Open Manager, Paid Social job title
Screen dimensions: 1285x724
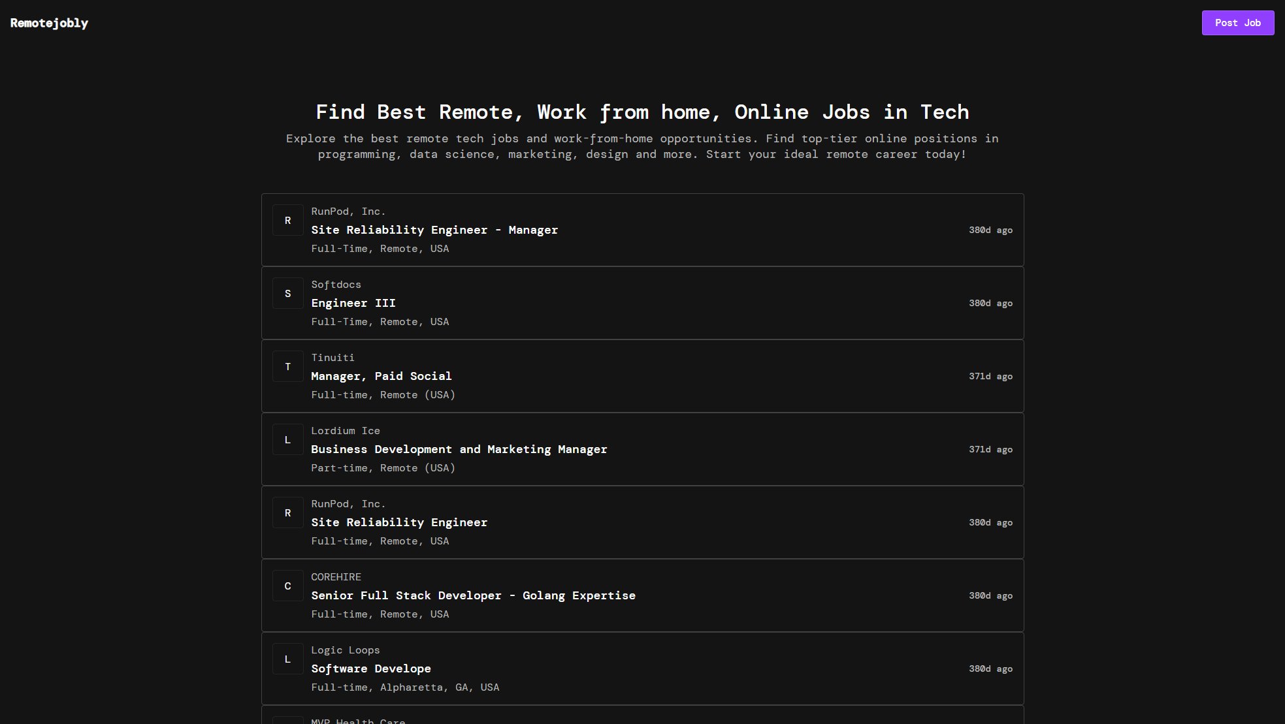[381, 376]
